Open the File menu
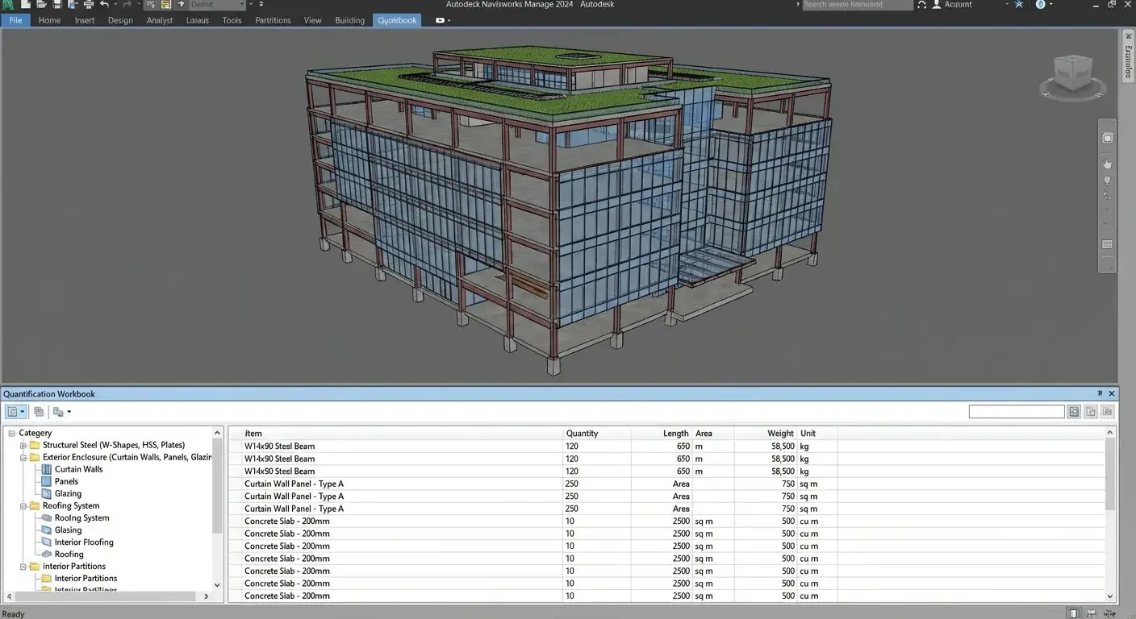The image size is (1136, 619). tap(16, 20)
